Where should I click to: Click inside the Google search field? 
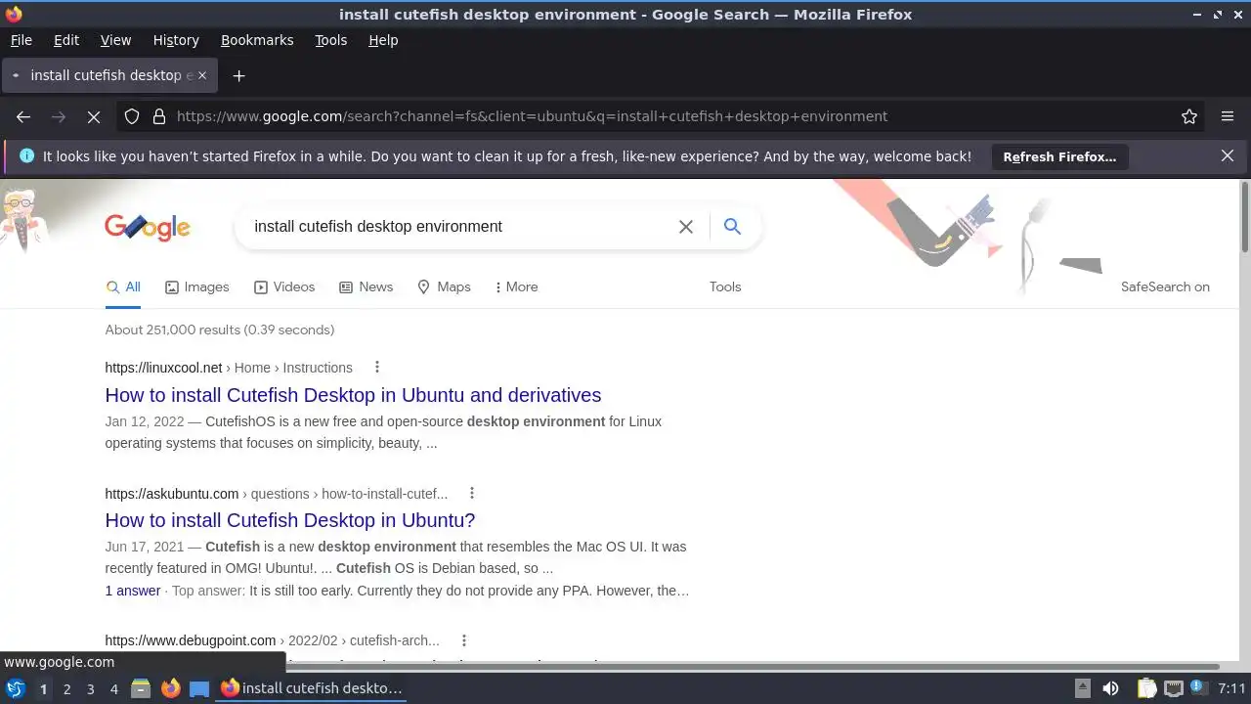tap(459, 227)
